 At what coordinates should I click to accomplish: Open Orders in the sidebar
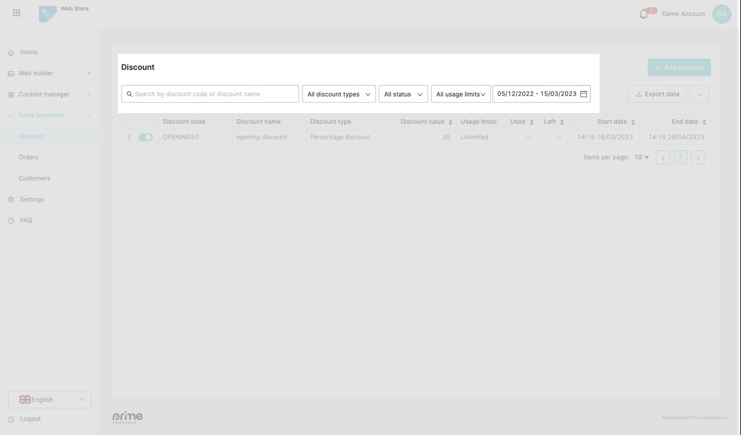point(28,157)
